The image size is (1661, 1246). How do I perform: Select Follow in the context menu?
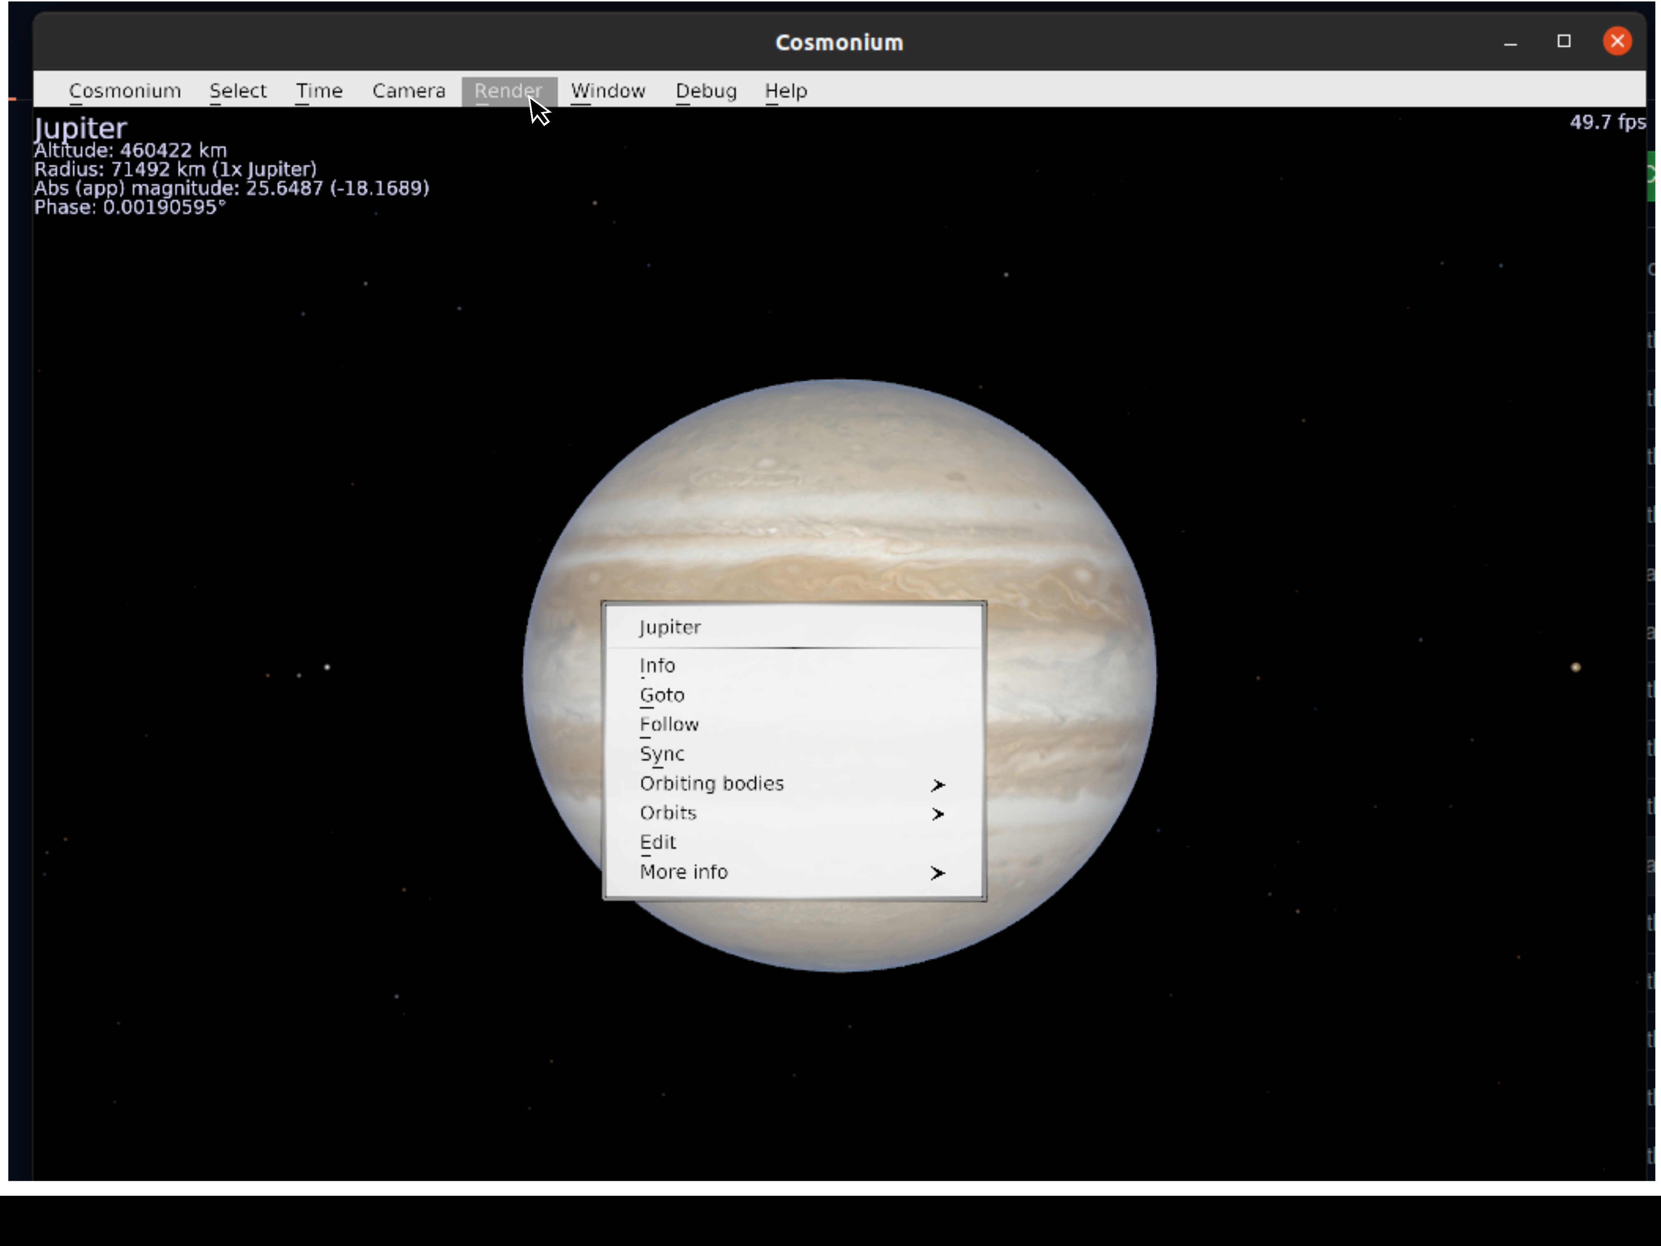point(669,724)
